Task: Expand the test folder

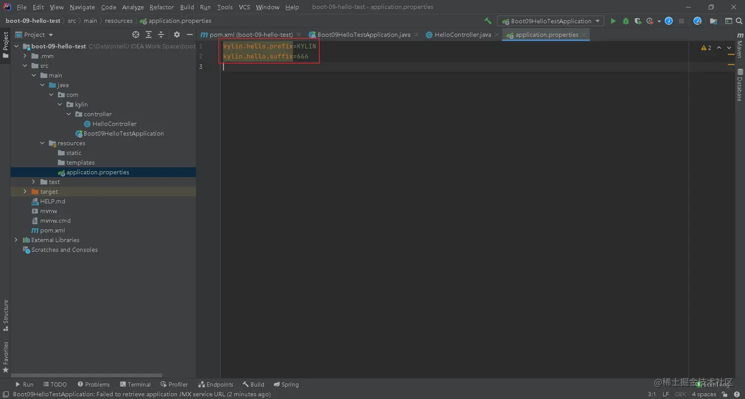Action: (x=34, y=182)
